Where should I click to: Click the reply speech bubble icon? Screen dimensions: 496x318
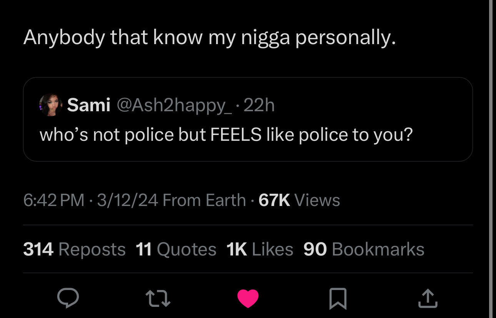(68, 298)
